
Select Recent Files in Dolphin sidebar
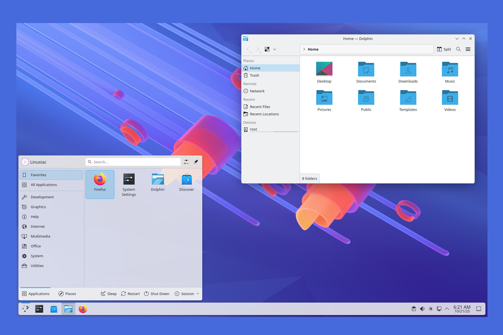click(271, 107)
